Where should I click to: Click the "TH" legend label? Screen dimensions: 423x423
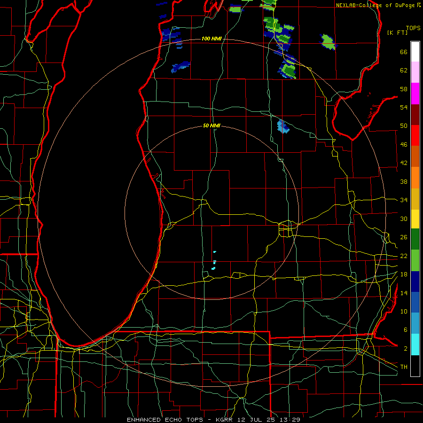tap(404, 367)
